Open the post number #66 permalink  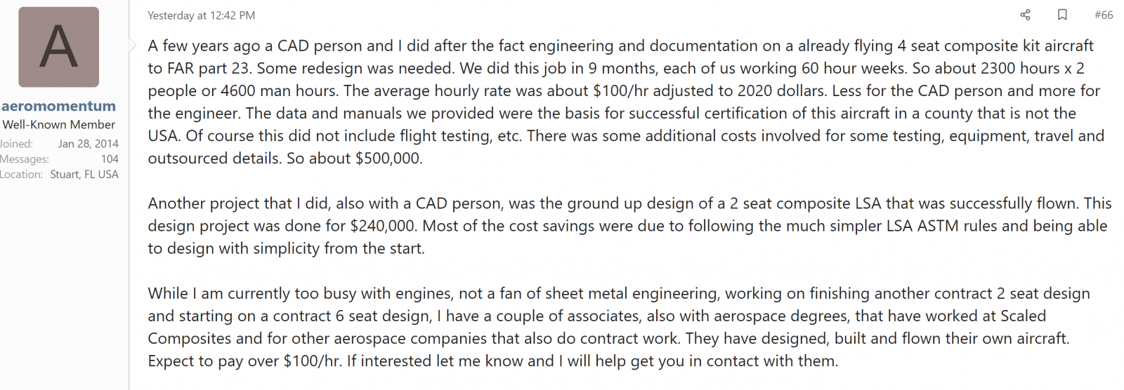pos(1103,15)
